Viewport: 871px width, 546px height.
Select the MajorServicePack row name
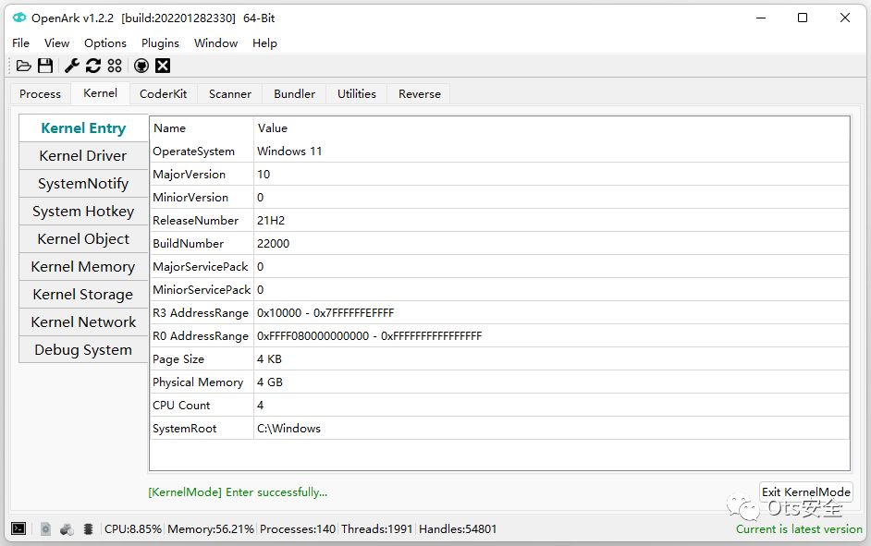point(201,267)
